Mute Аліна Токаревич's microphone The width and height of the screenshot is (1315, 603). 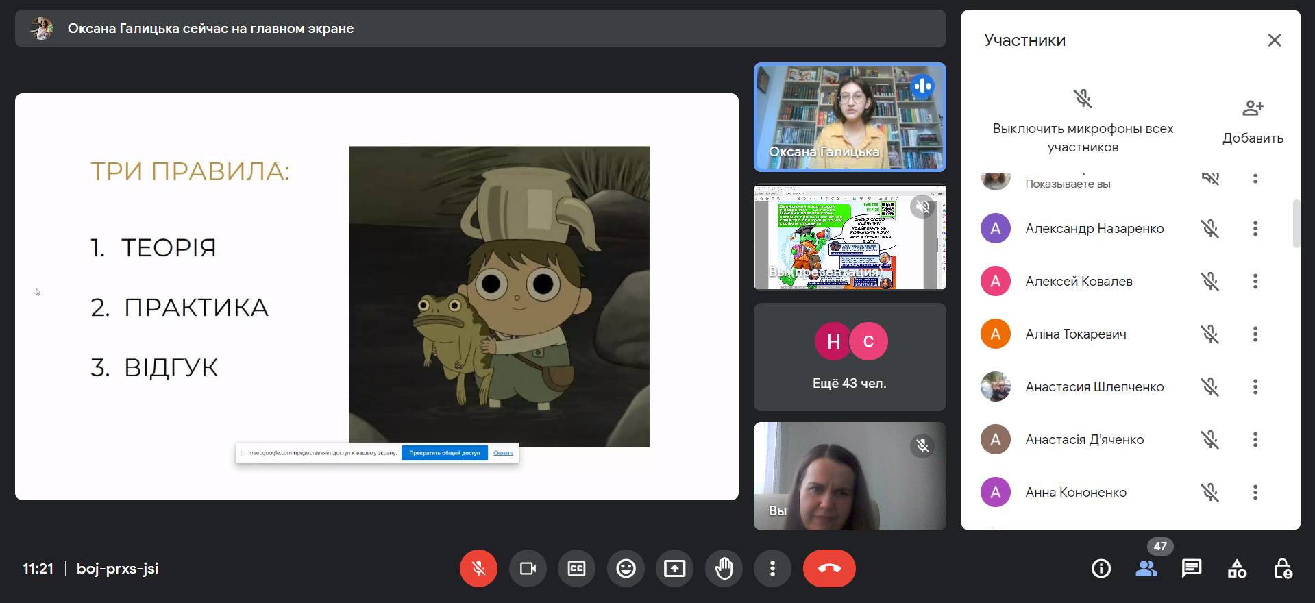pos(1210,334)
